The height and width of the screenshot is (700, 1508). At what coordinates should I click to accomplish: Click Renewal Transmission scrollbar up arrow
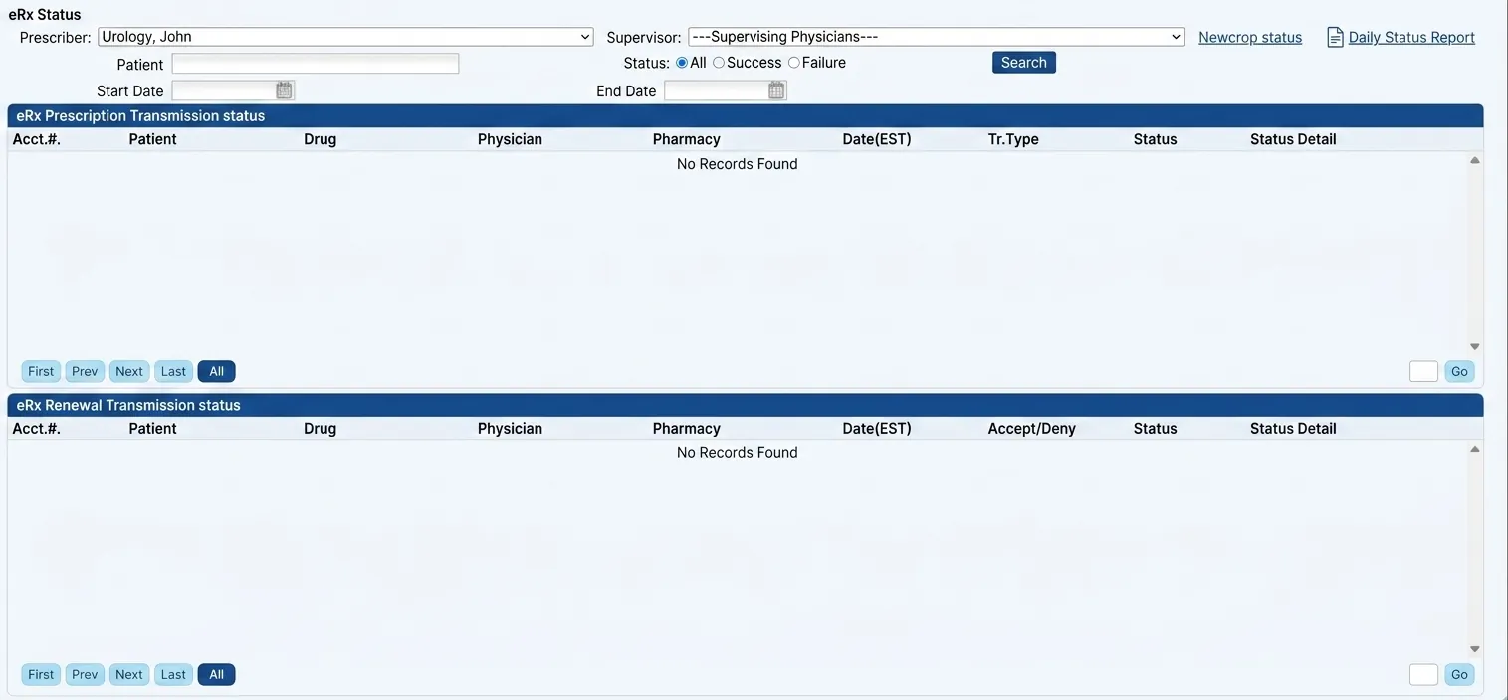pos(1475,449)
